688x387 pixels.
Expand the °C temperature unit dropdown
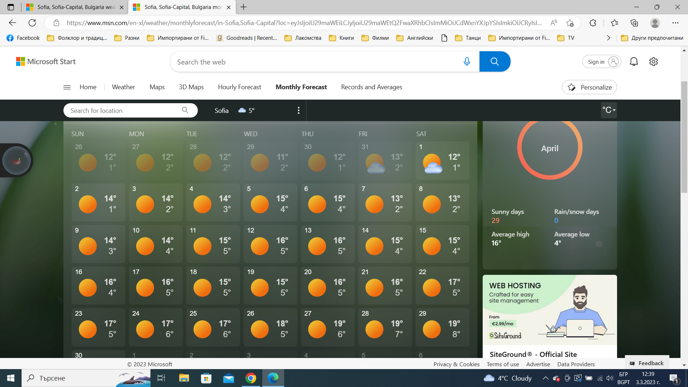[609, 110]
